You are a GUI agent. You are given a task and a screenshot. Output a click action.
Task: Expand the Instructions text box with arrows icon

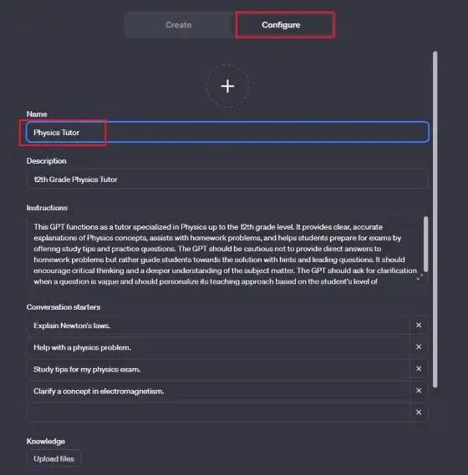(x=420, y=277)
